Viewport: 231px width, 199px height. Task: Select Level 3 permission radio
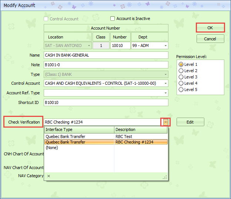181,77
